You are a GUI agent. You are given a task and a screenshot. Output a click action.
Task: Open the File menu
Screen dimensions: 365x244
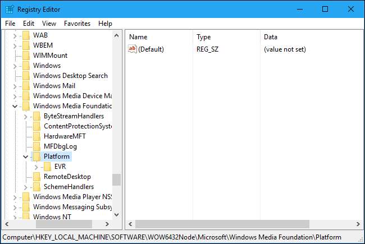[x=10, y=24]
